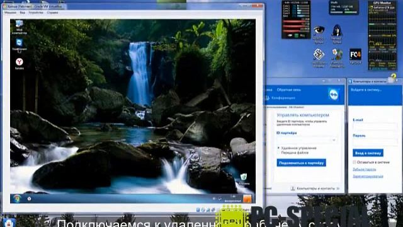The width and height of the screenshot is (403, 227).
Task: Open the Far Cry 4 desktop shortcut
Action: click(355, 56)
